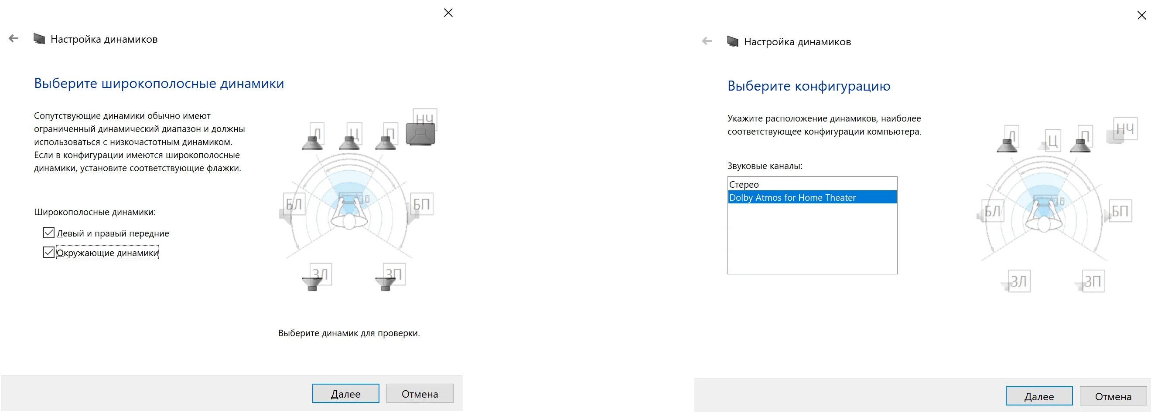Test the ЗЛ rear left speaker in full-range speakers window
The height and width of the screenshot is (412, 1151).
[x=317, y=277]
